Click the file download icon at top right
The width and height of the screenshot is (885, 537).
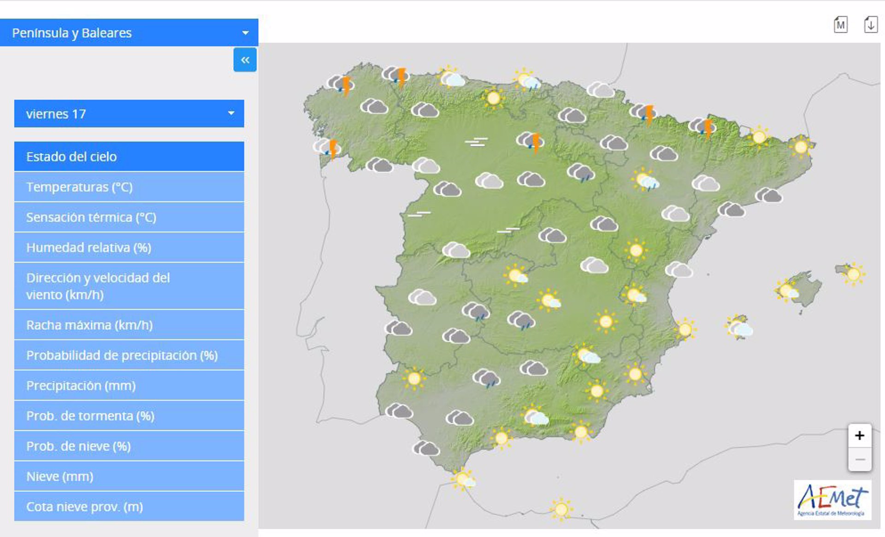coord(871,25)
